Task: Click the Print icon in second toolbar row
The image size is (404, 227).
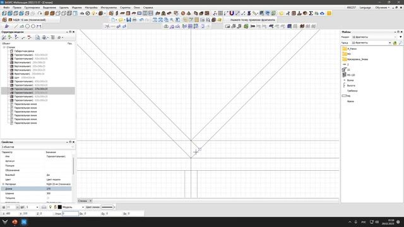Action: pos(134,20)
